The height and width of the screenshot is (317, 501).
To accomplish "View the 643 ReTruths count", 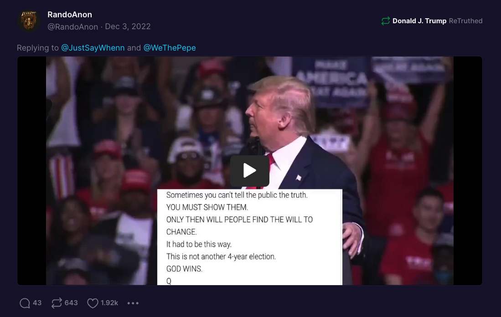I will pos(71,302).
